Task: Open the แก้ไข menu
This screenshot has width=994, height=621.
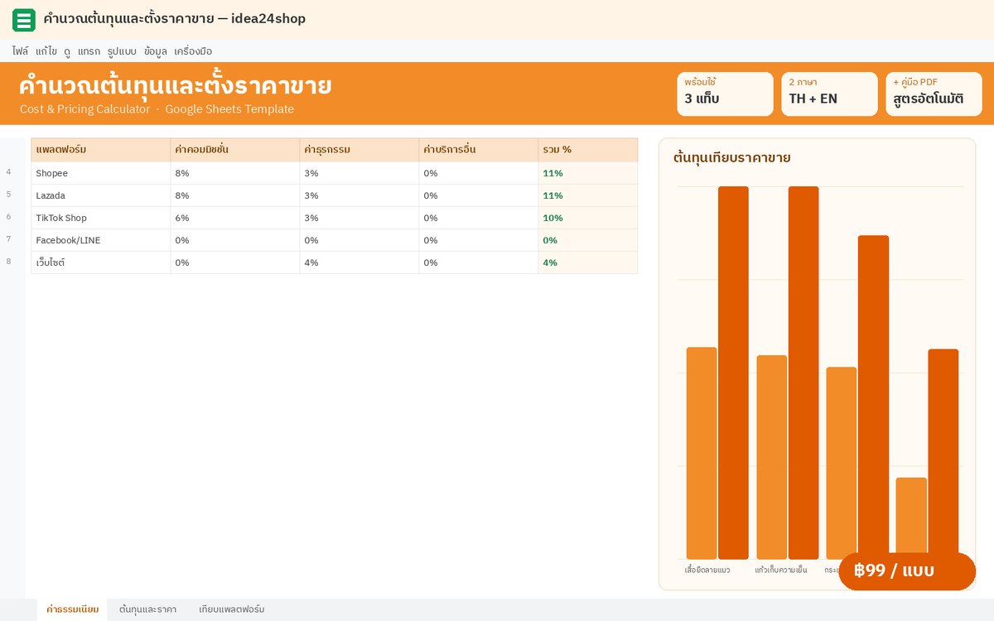Action: [x=46, y=51]
